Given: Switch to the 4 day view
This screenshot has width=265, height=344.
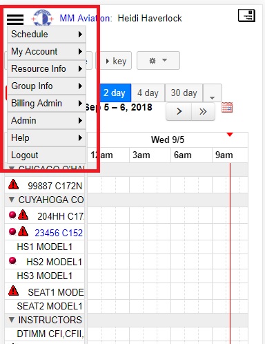Looking at the screenshot, I should (x=148, y=93).
